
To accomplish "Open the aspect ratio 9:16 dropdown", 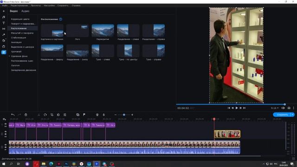I will click(x=275, y=108).
